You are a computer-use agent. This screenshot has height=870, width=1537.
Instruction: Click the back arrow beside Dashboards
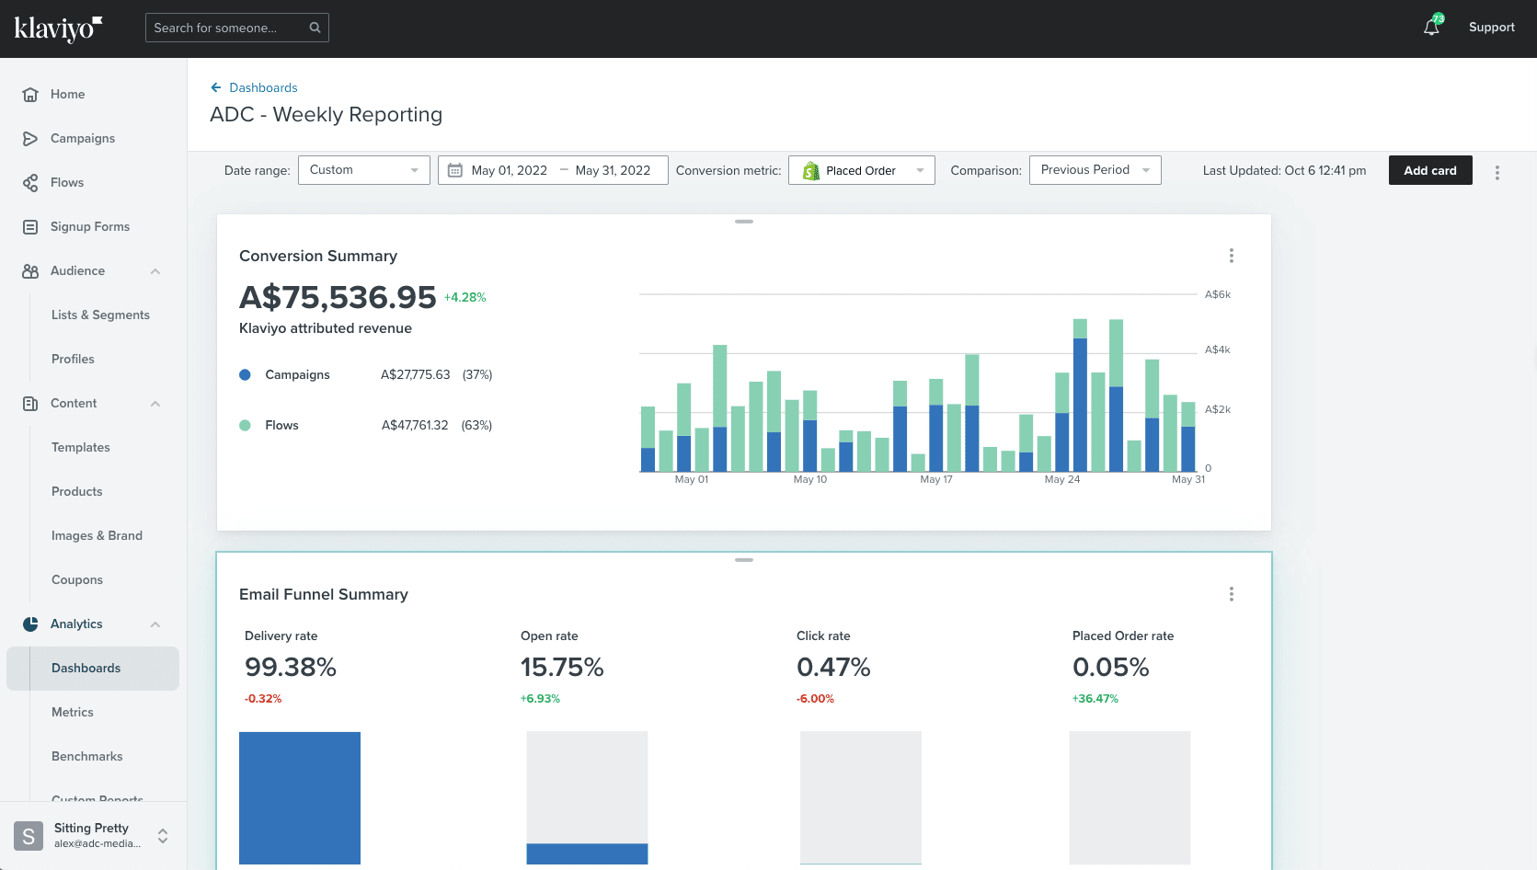(216, 87)
